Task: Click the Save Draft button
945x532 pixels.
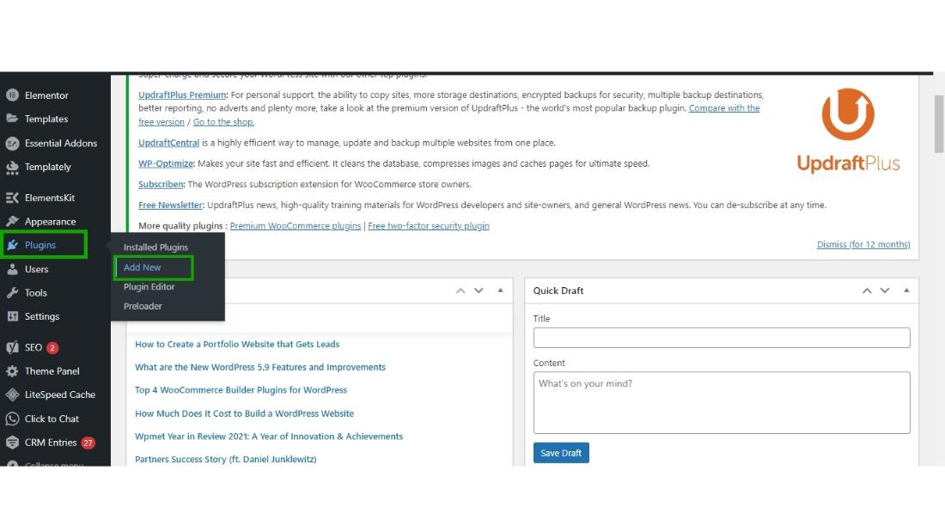Action: (560, 453)
